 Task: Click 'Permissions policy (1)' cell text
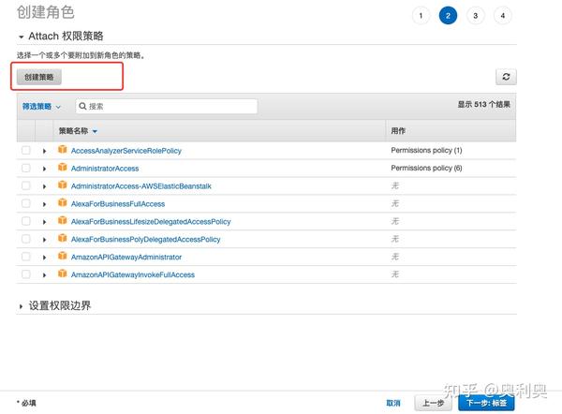pyautogui.click(x=426, y=150)
